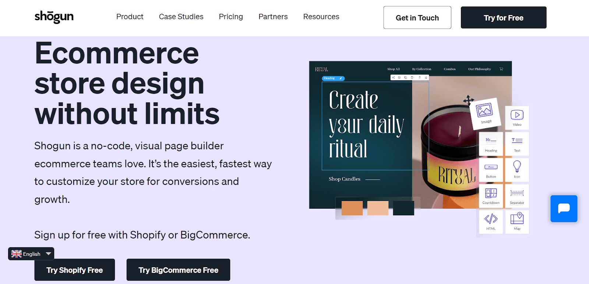The image size is (589, 284).
Task: Open the blue chat widget
Action: [564, 209]
